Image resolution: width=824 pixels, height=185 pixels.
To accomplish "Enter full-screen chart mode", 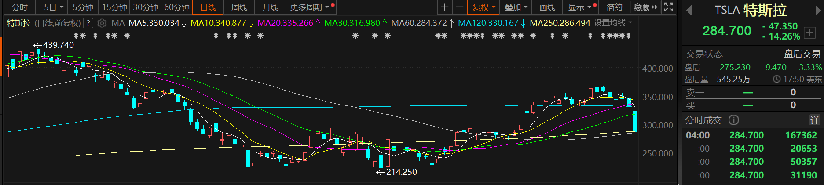I will 669,7.
